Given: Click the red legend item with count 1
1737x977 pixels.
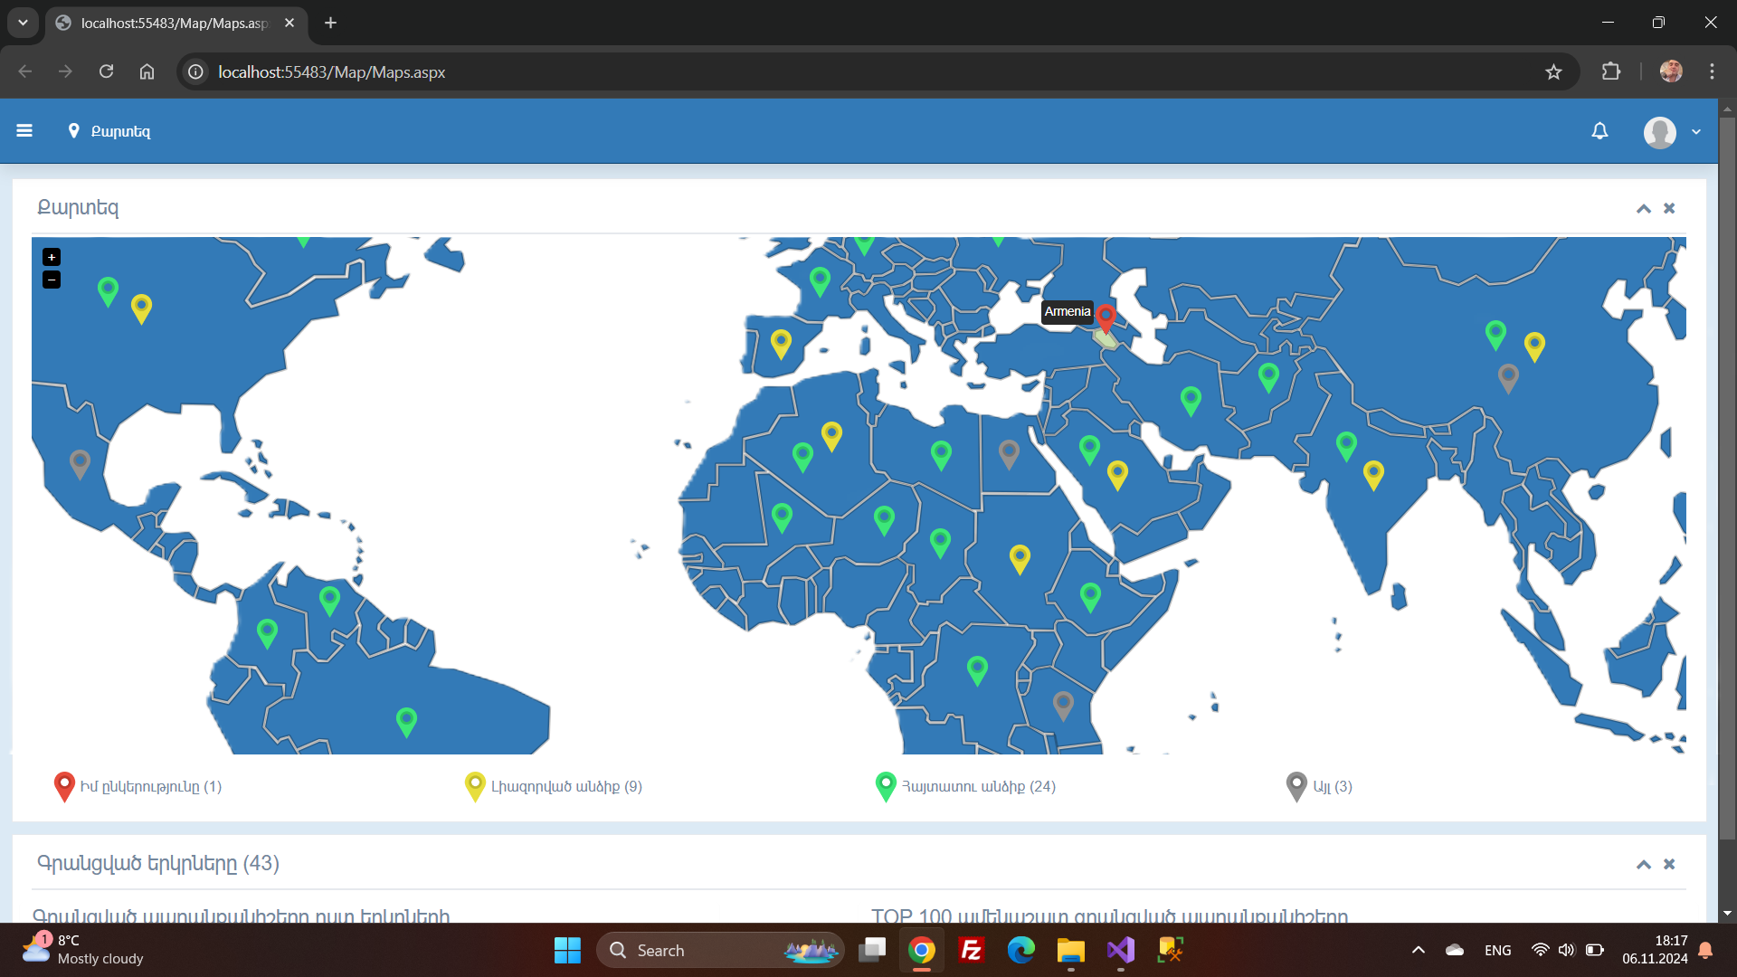Looking at the screenshot, I should click(x=138, y=786).
